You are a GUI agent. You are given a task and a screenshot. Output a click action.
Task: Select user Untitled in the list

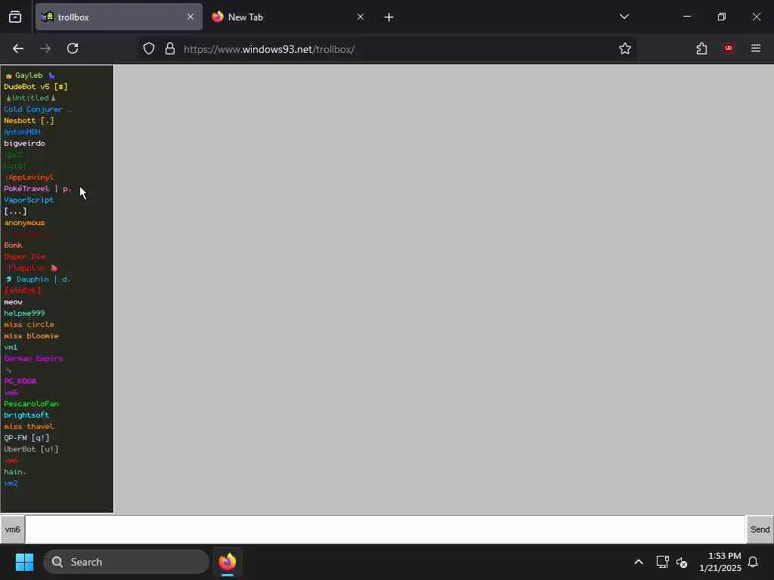[x=30, y=98]
